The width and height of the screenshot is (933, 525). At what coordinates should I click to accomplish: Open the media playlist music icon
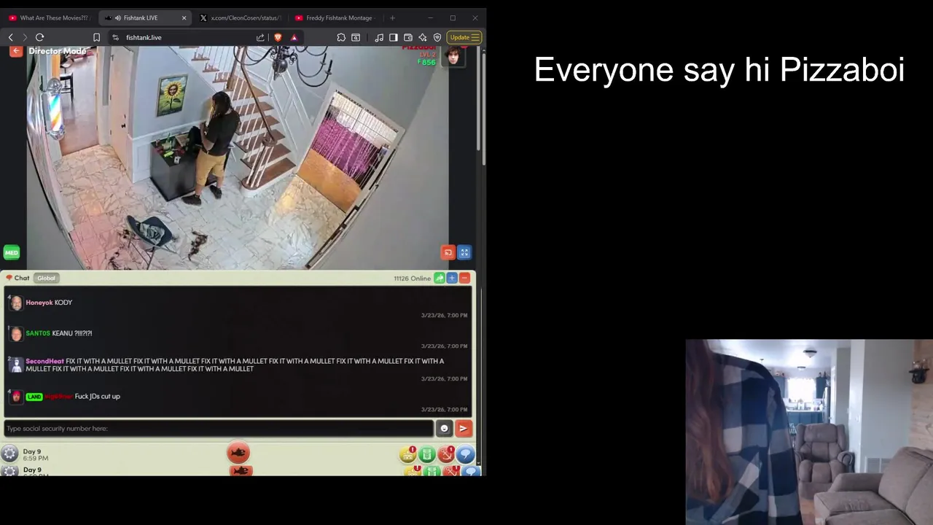coord(379,37)
